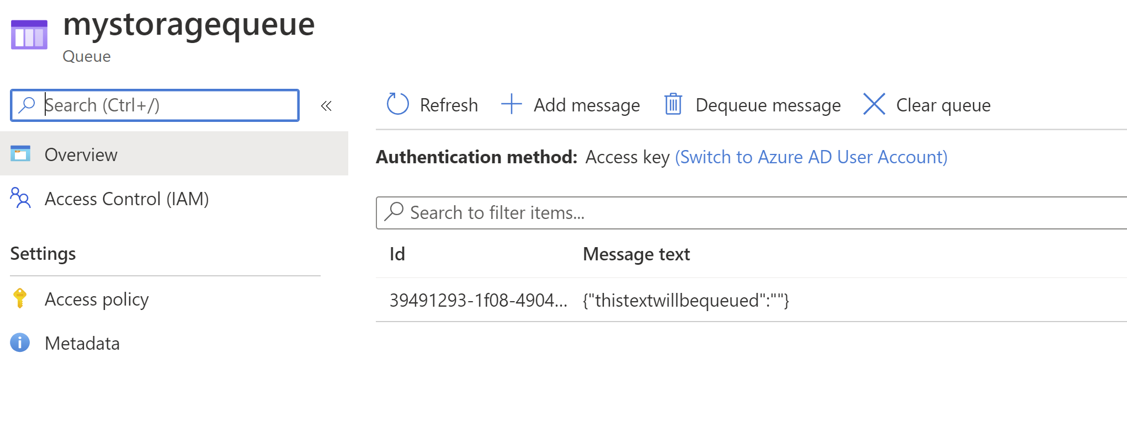Click the magnifier icon in filter box
The height and width of the screenshot is (433, 1127).
click(394, 212)
